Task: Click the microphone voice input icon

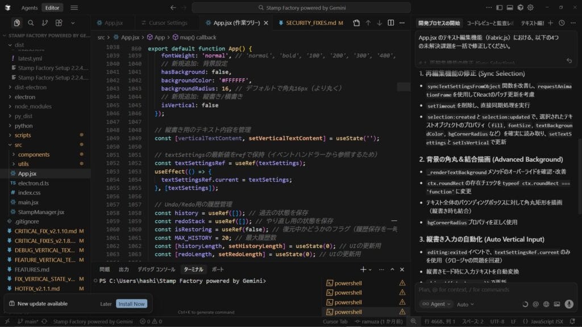Action: click(567, 304)
